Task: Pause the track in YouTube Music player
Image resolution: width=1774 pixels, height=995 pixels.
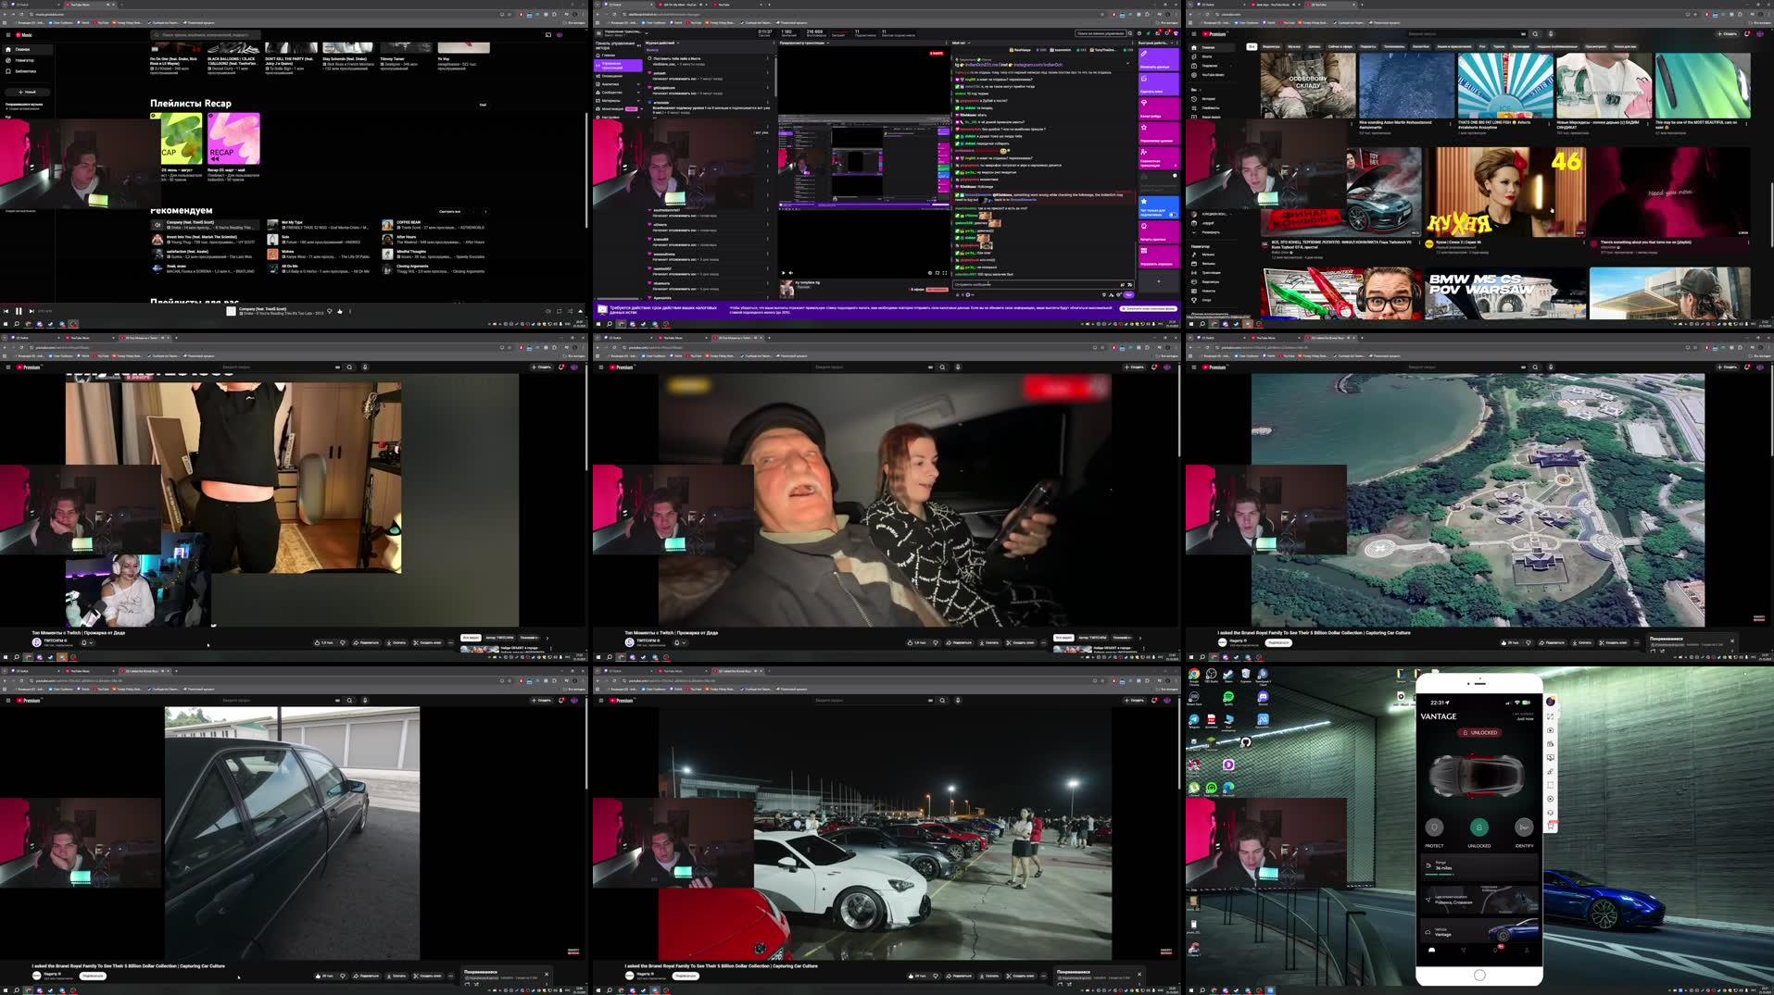Action: 19,312
